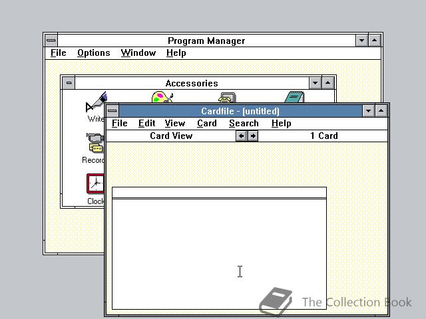This screenshot has height=319, width=426.
Task: Click the Cardfile - (untitled) title bar
Action: (x=240, y=111)
